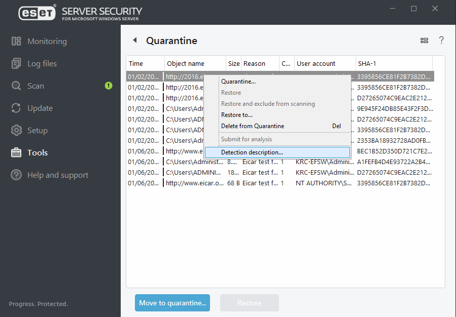Screen dimensions: 456x317
Task: Select the last row with NT AUTHORITY
Action: coord(279,183)
